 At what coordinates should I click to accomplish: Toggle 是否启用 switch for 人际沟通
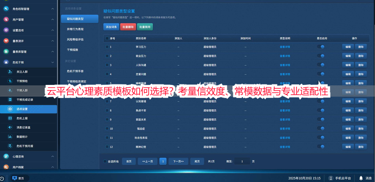tap(321, 65)
